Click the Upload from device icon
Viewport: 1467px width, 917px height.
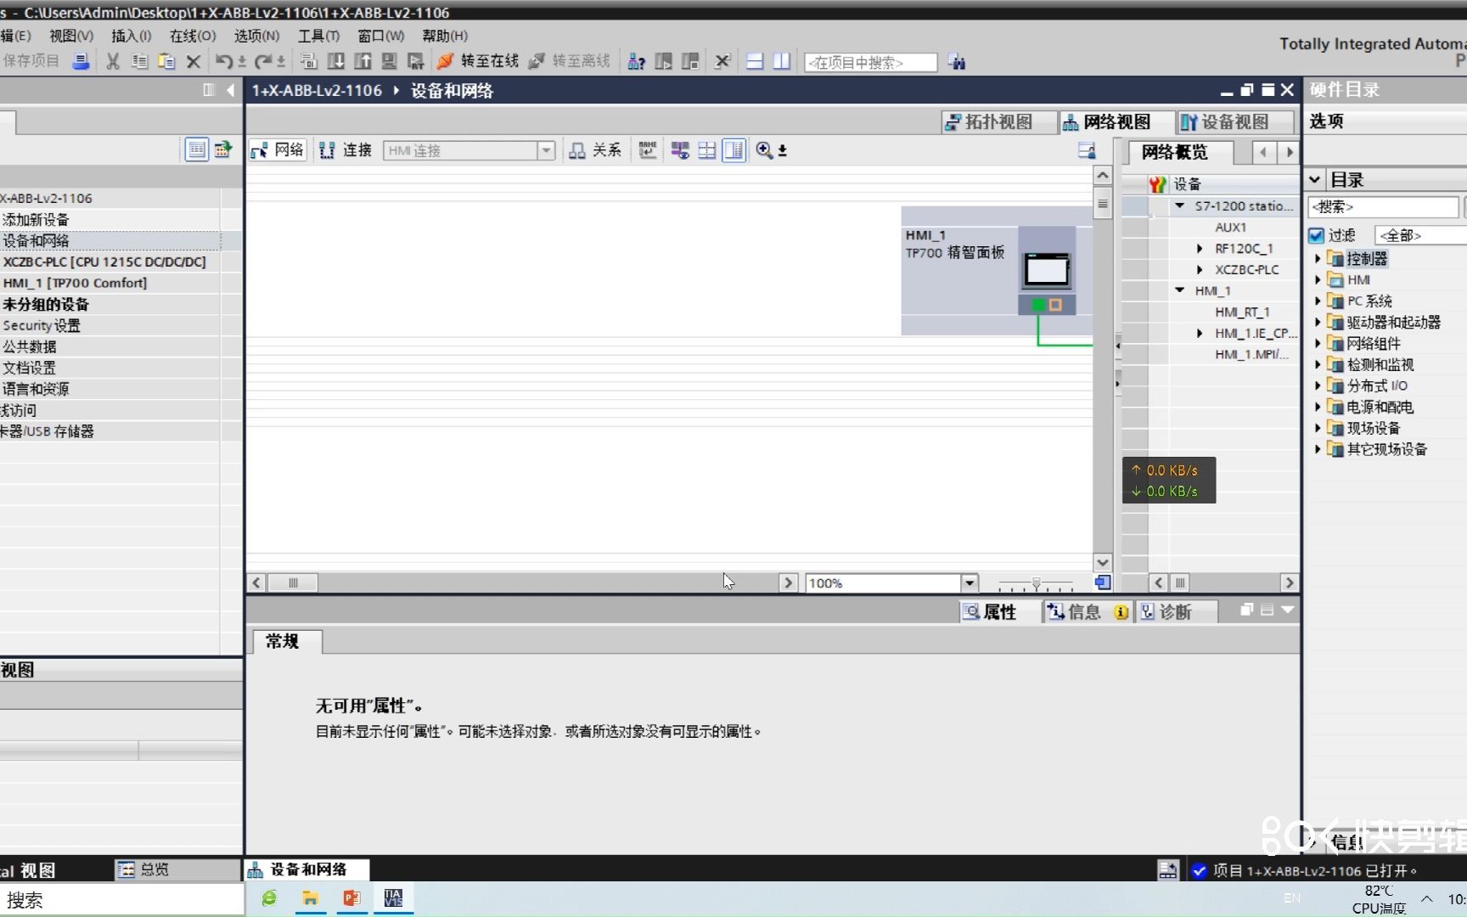(x=363, y=61)
